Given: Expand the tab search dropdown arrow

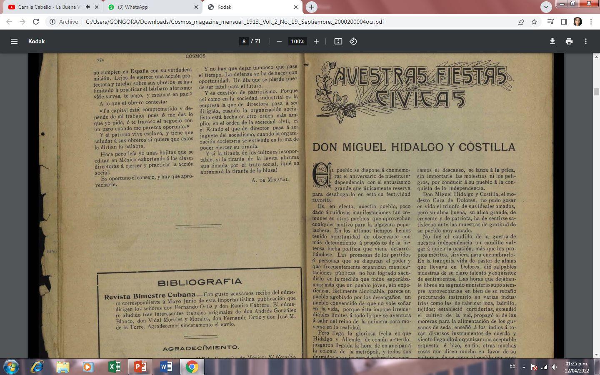Looking at the screenshot, I should [546, 7].
